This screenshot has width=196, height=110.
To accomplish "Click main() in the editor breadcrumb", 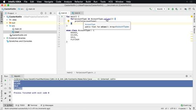I will coord(70,72).
